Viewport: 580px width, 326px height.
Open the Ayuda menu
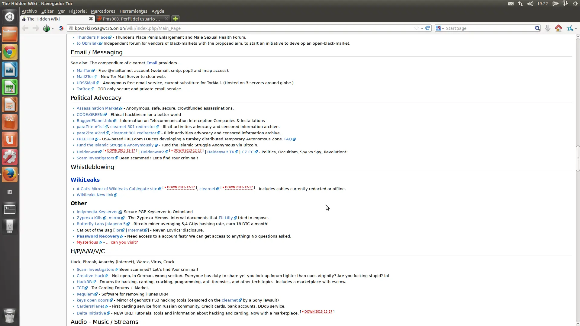(158, 11)
